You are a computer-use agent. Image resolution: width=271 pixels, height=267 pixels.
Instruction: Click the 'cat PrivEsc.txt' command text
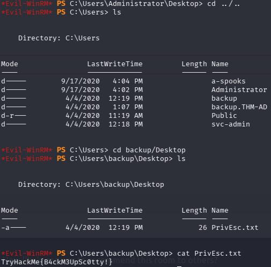coord(209,254)
